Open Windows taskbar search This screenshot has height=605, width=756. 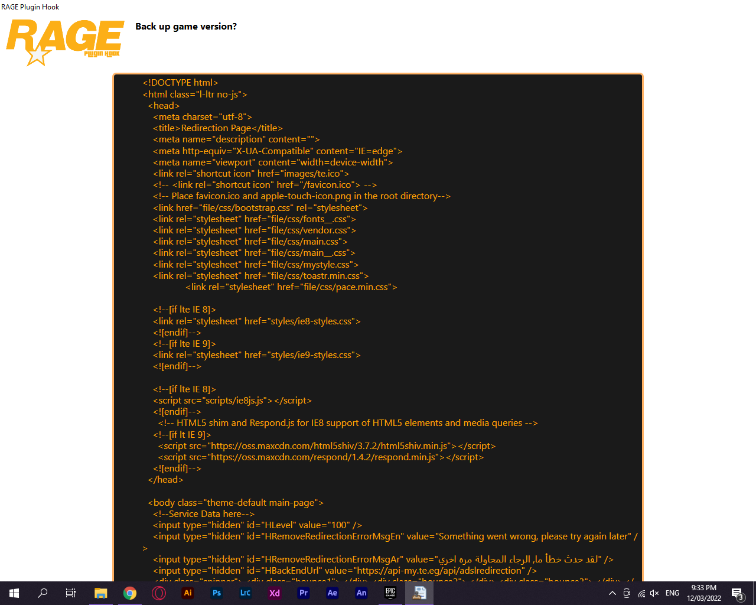(43, 593)
